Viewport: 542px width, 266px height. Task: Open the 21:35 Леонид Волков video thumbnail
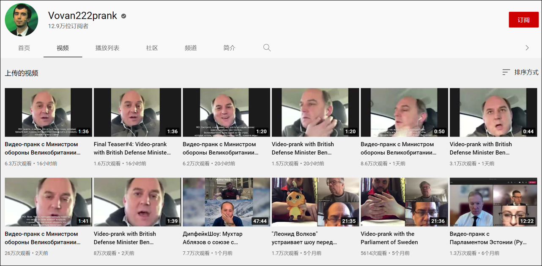coord(315,202)
